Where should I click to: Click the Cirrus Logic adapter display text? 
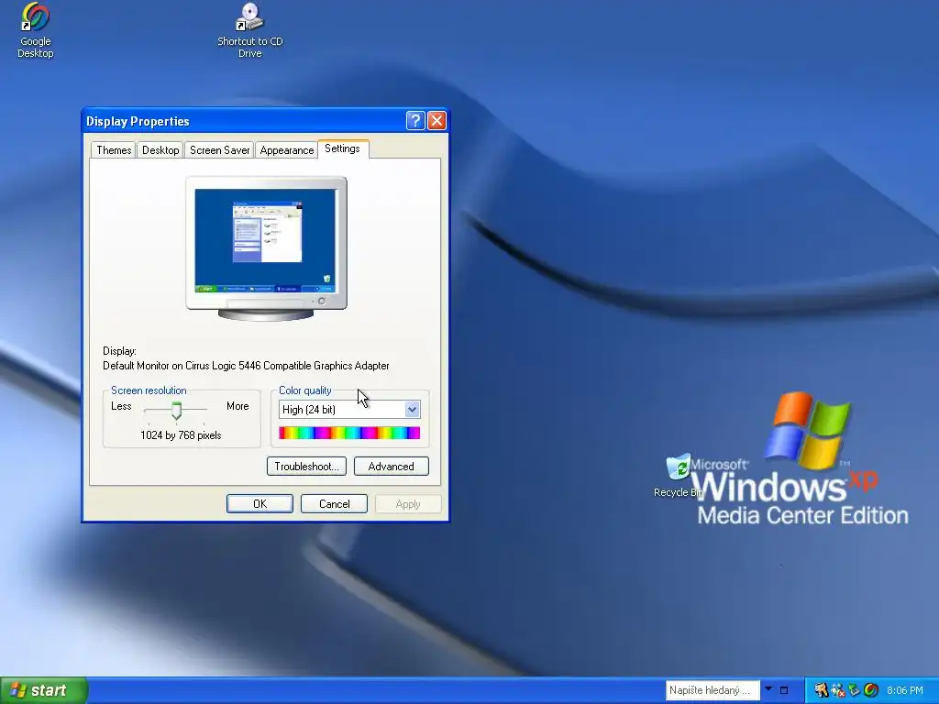246,366
